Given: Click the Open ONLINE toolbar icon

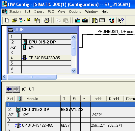Looking at the screenshot, I should [x=22, y=20].
